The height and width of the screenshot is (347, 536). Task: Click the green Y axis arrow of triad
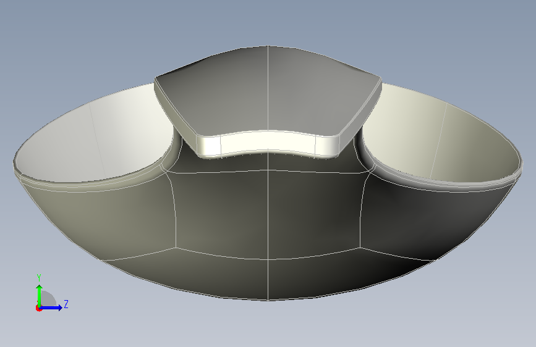pos(40,295)
